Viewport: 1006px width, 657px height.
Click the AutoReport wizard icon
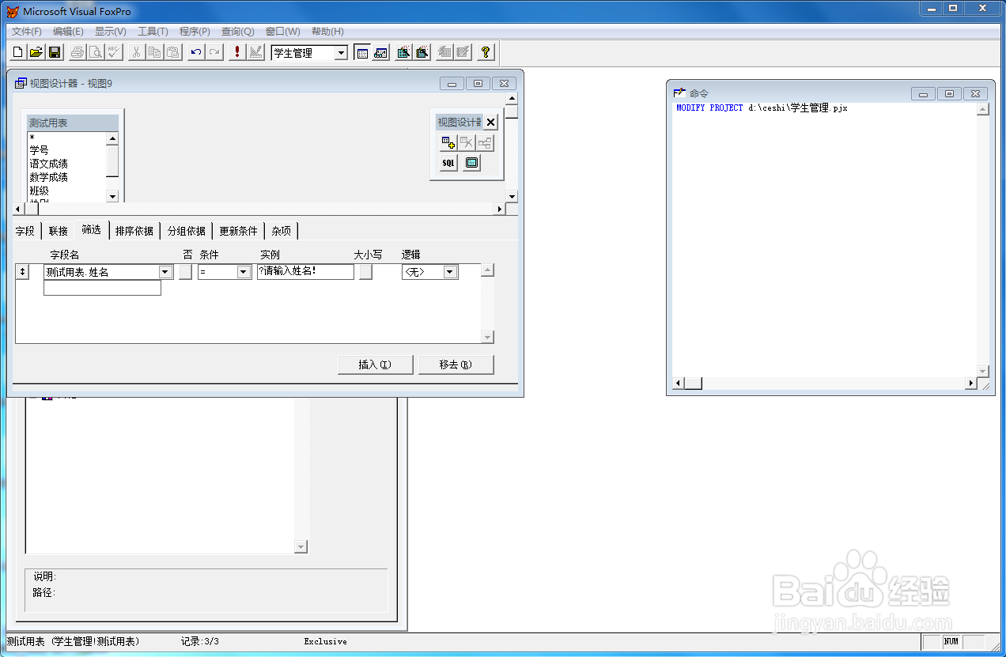click(463, 53)
